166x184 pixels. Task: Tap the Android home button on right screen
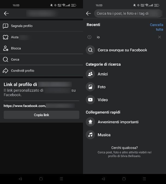coord(124,179)
